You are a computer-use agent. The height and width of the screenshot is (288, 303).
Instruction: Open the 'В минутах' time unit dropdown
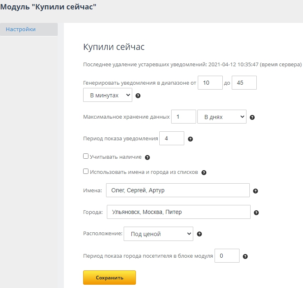point(108,95)
